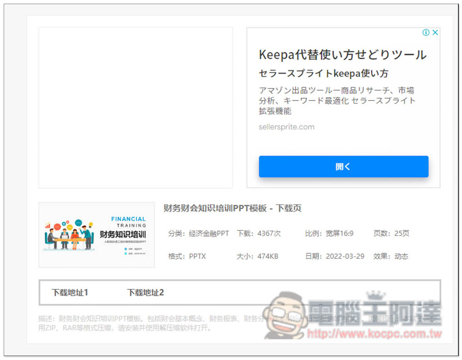Click the ad description アマゾン出品ツール text
This screenshot has width=462, height=360.
337,101
